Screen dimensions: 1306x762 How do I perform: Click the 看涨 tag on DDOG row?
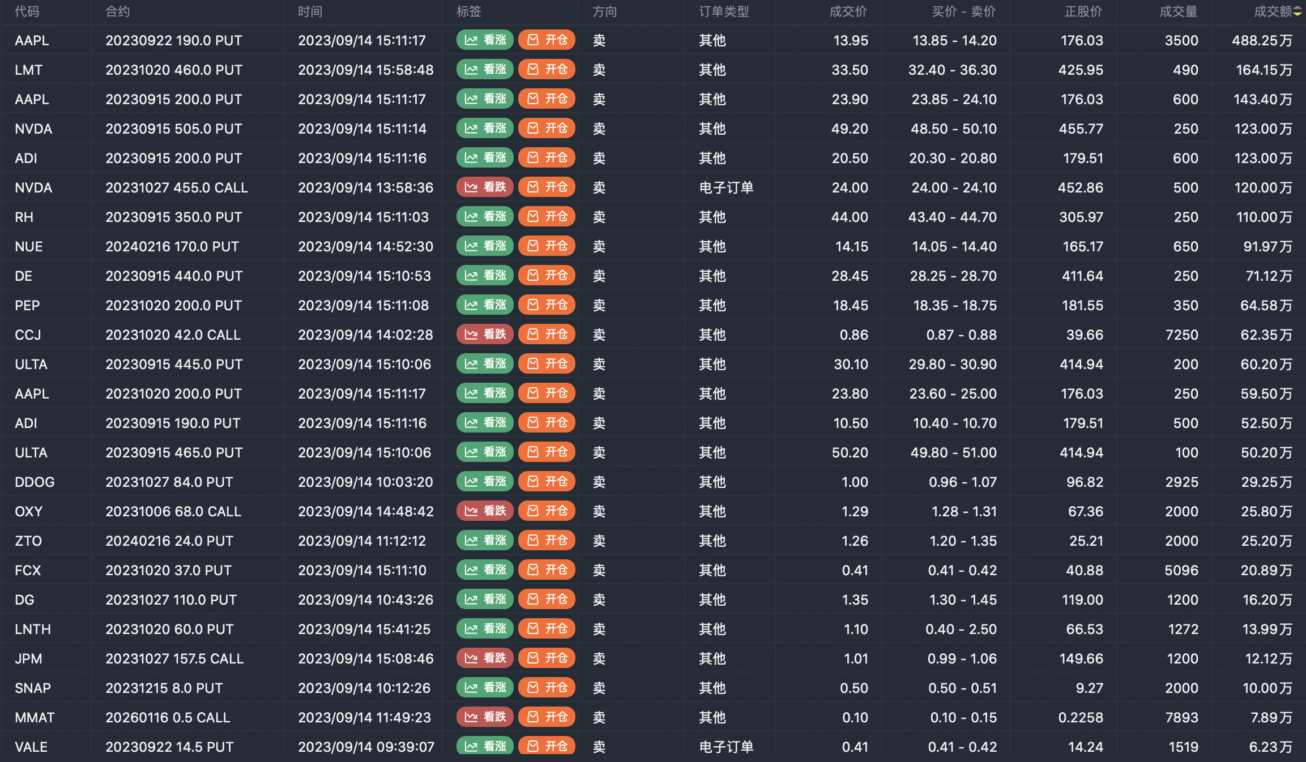pos(485,482)
